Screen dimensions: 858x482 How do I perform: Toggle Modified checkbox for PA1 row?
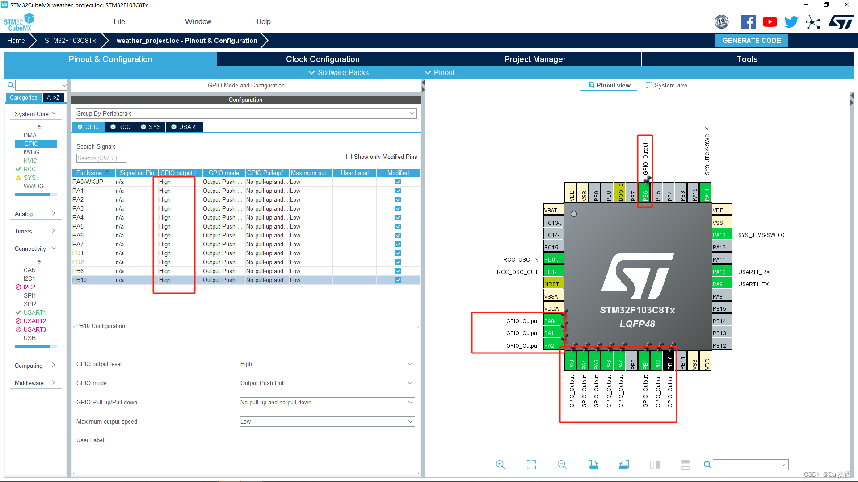398,191
